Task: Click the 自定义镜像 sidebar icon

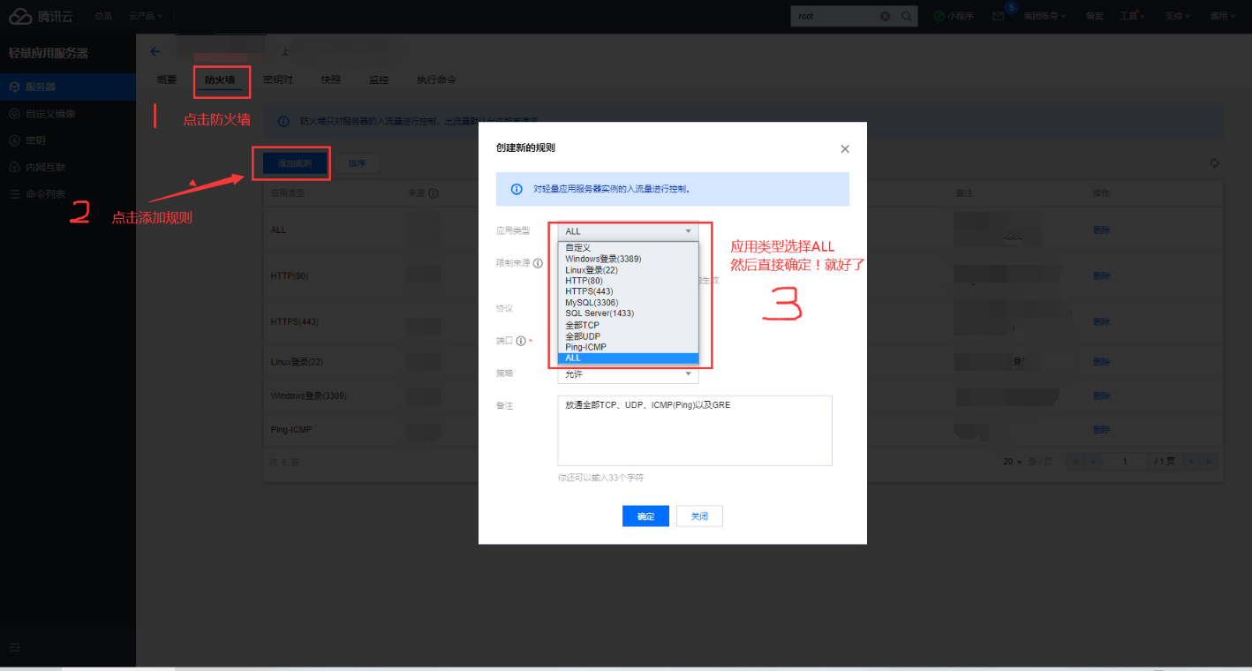Action: point(14,114)
